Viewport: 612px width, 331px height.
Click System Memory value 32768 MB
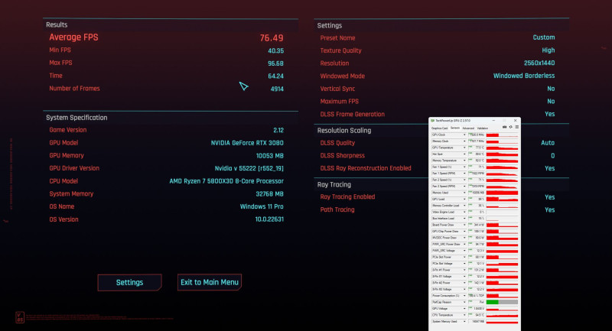270,193
